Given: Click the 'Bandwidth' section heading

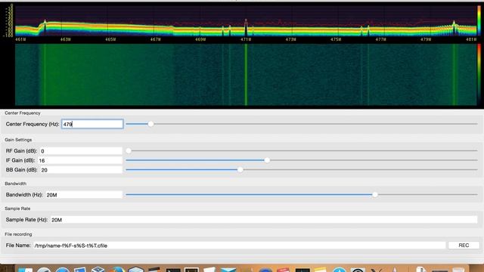Looking at the screenshot, I should (15, 184).
